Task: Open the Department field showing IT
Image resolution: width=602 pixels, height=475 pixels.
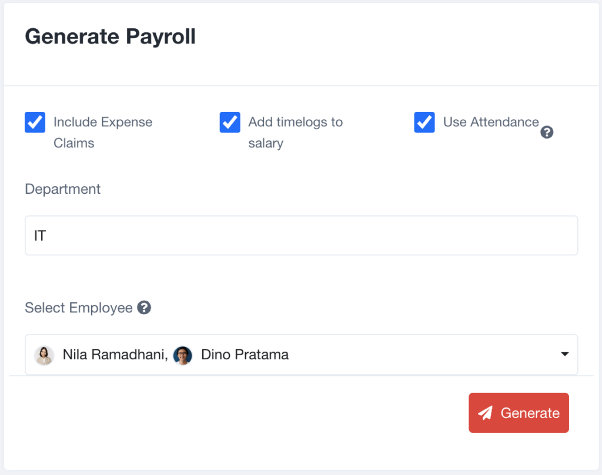Action: 302,235
